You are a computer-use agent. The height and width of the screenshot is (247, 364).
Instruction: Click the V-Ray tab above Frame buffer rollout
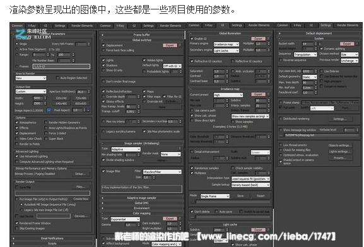click(120, 25)
